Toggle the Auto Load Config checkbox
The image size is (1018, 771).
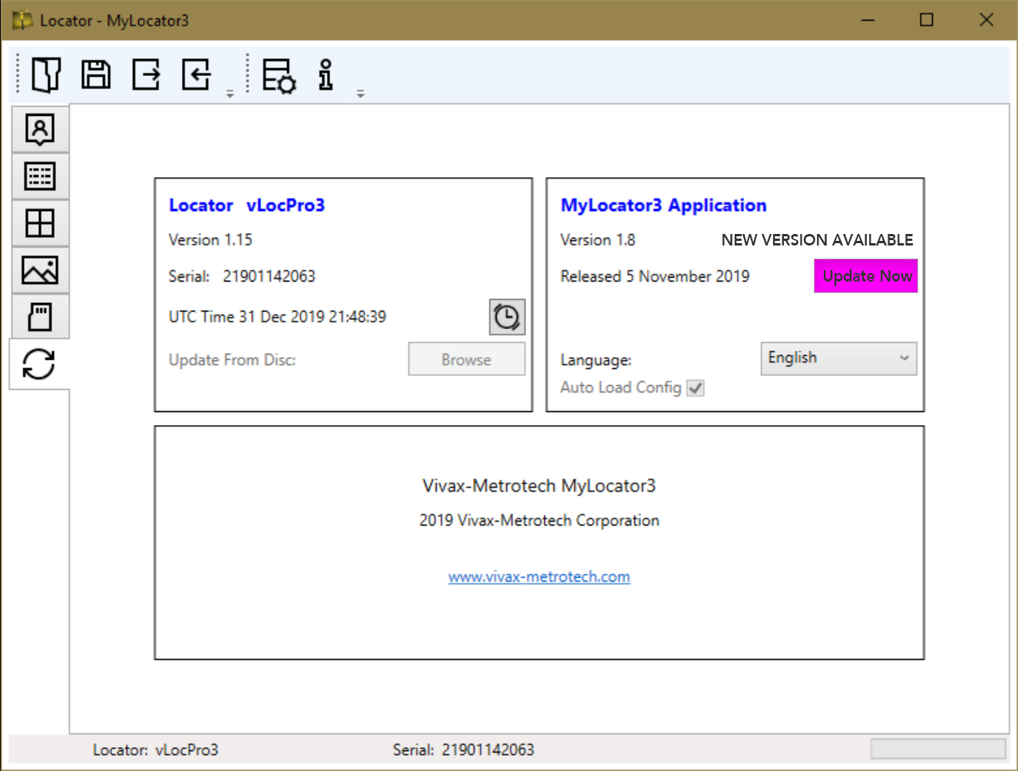click(696, 388)
